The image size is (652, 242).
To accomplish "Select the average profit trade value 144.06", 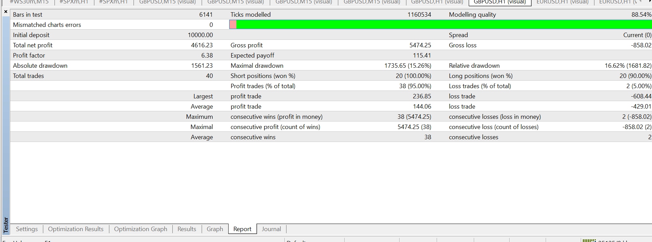I will tap(422, 107).
